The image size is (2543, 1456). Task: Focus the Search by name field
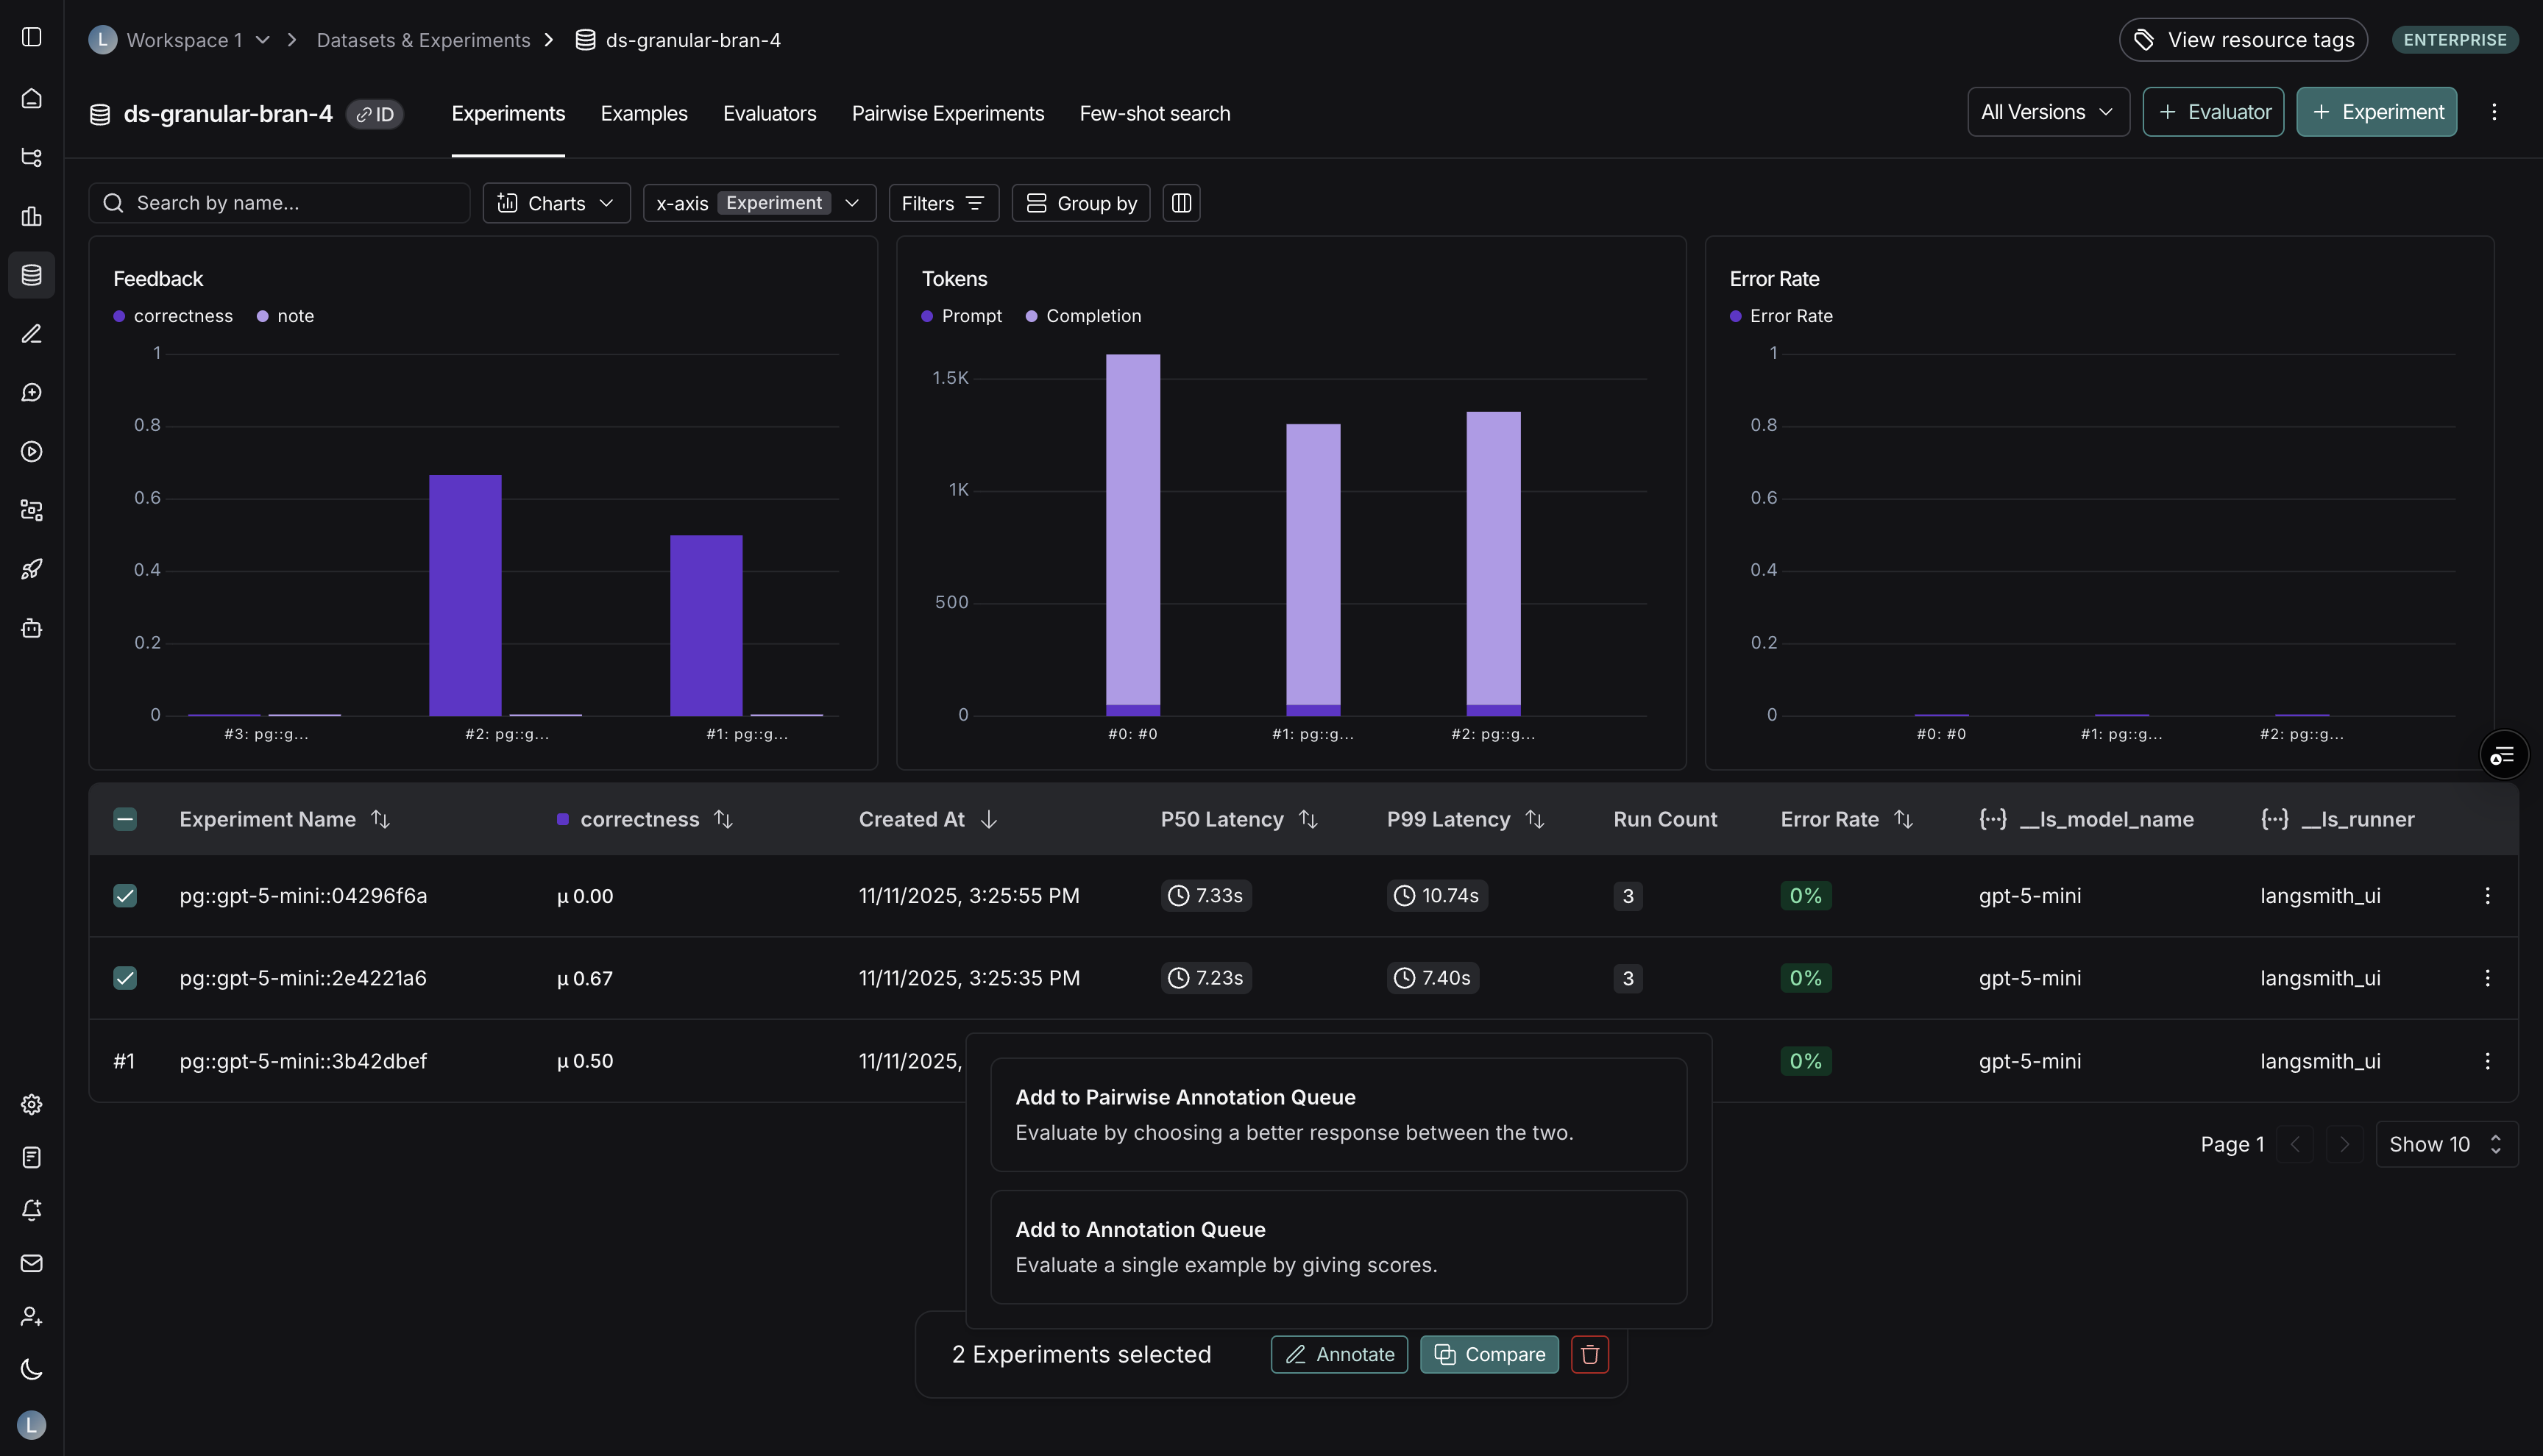(290, 203)
